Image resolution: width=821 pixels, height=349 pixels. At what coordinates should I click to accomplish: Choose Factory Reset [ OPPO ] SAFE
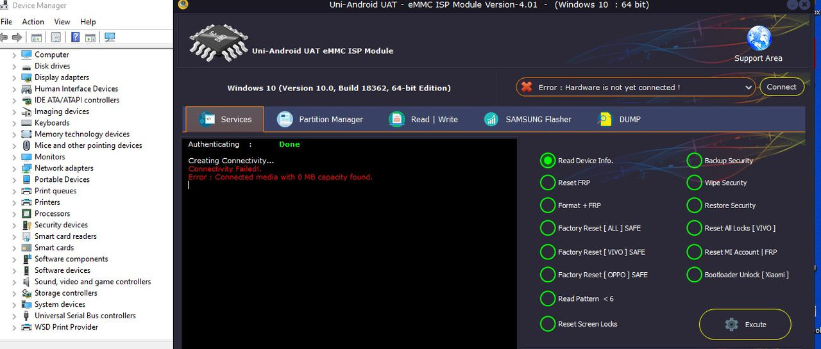[x=547, y=275]
